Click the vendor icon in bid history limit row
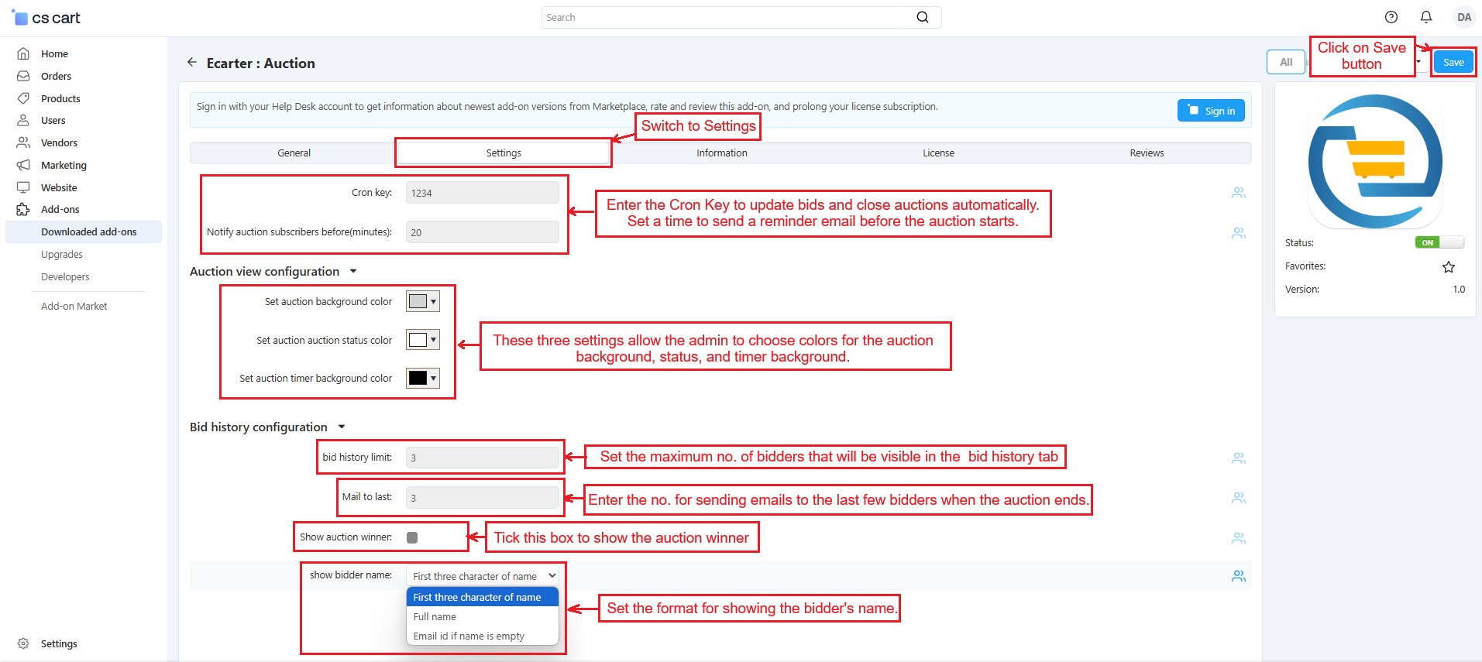Viewport: 1482px width, 662px height. [1238, 458]
